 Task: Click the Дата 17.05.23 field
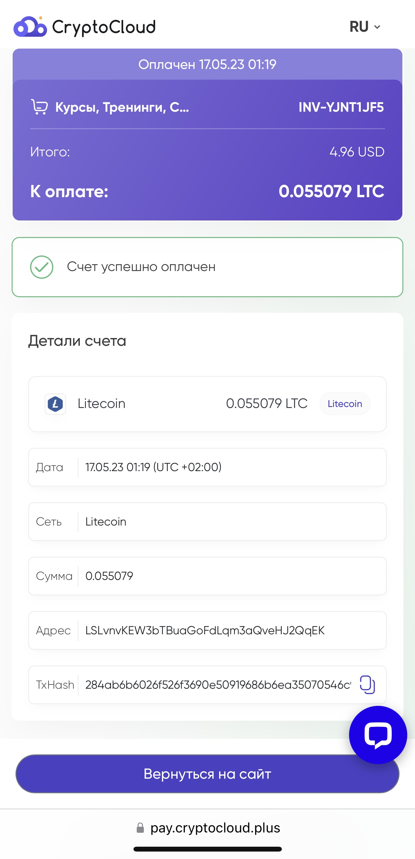pos(207,467)
